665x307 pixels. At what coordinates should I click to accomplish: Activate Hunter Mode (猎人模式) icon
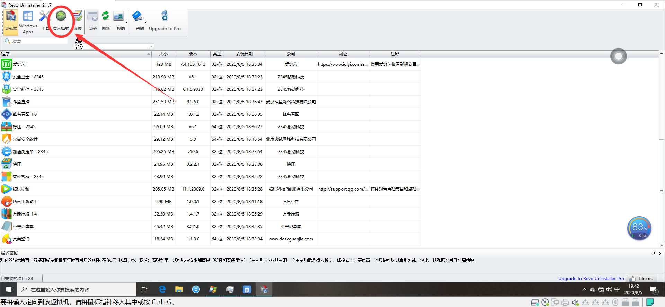[x=61, y=21]
